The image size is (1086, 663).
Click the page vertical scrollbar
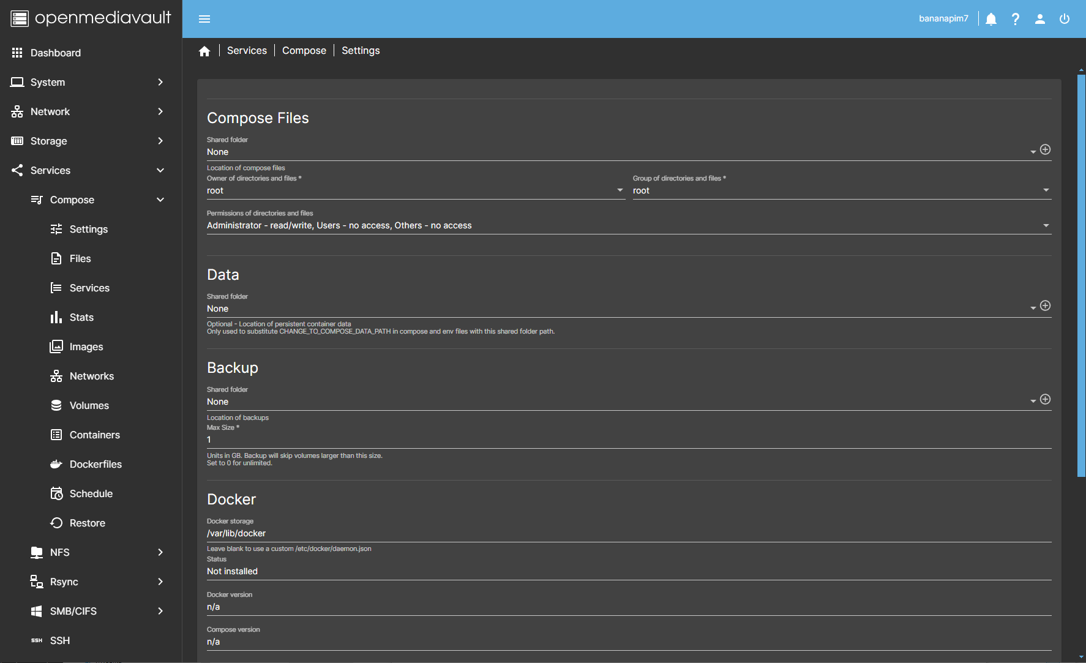coord(1081,275)
